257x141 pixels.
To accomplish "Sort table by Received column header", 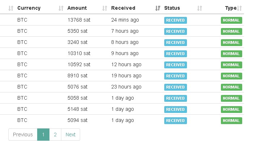I will 123,8.
